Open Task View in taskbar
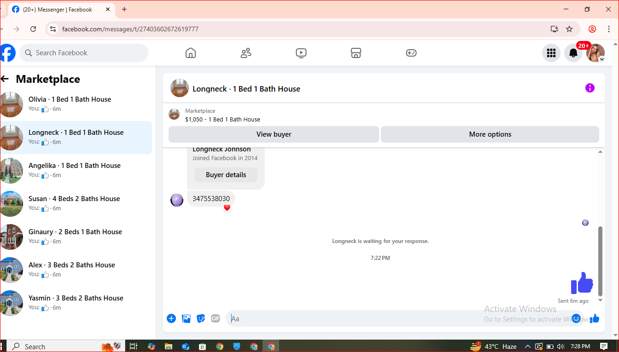 tap(133, 346)
